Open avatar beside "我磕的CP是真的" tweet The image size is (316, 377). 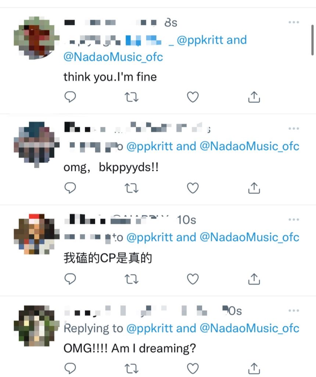[36, 234]
